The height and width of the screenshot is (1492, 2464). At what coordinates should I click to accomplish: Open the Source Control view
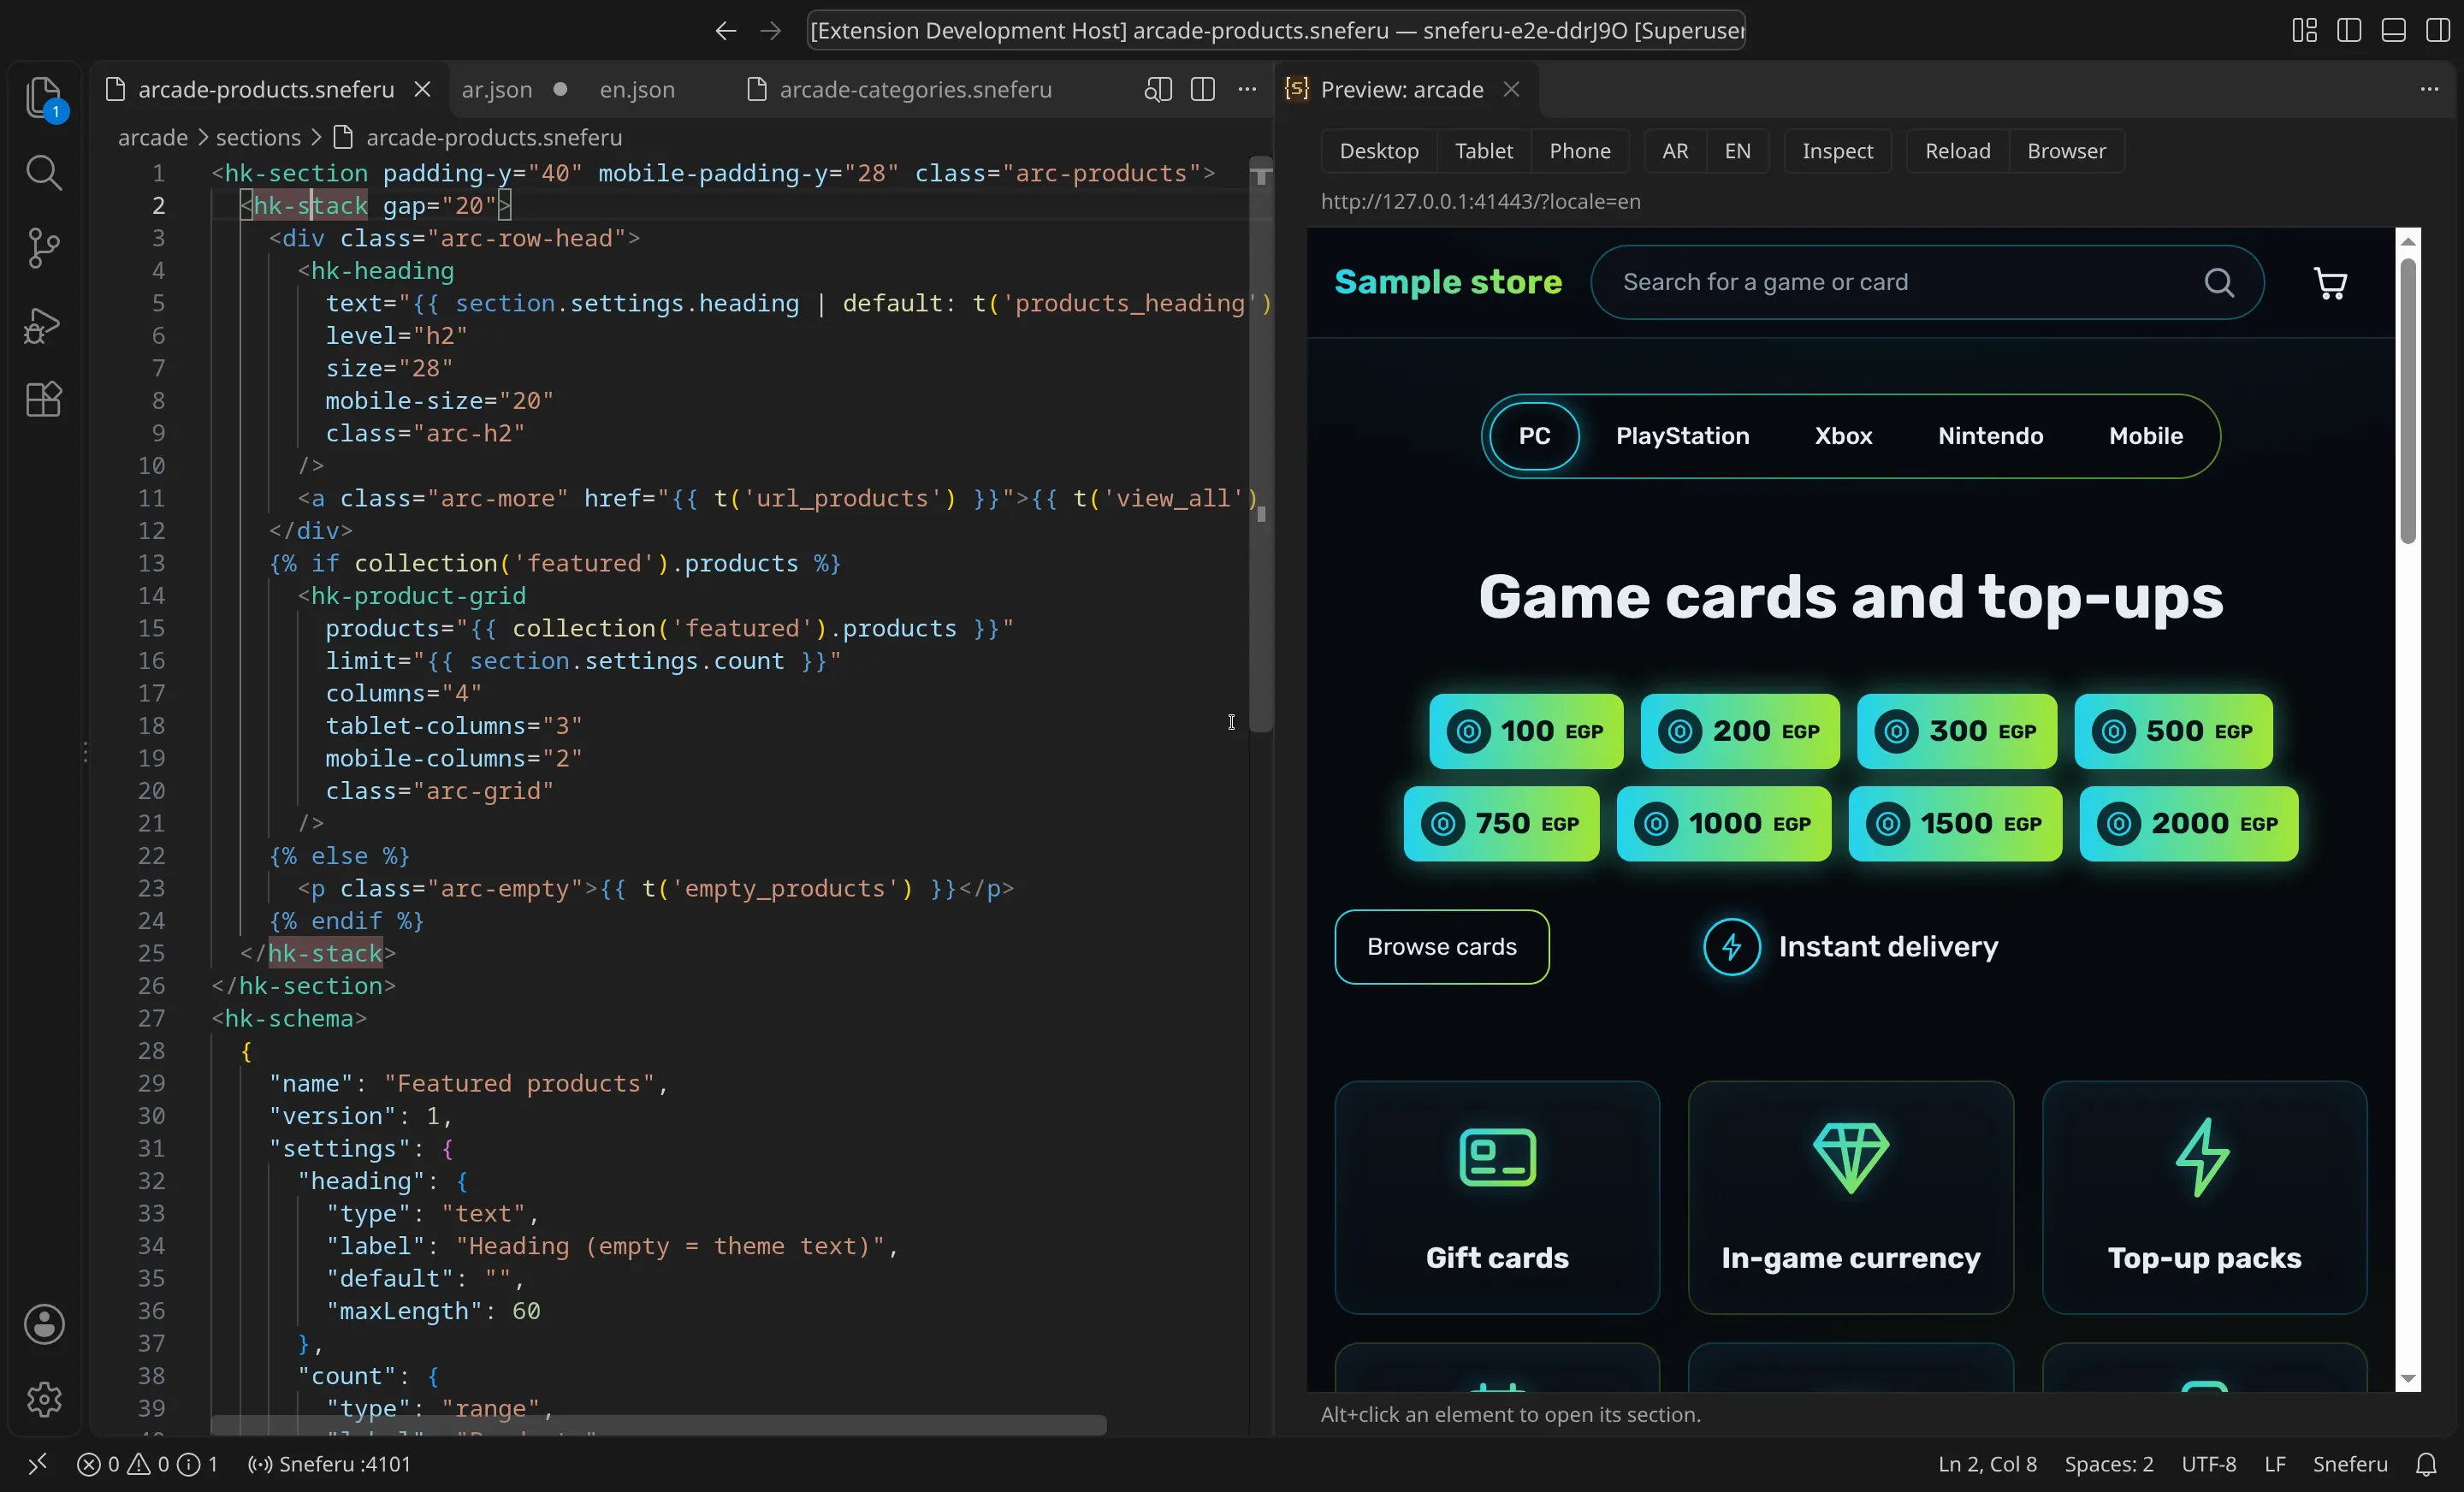44,248
